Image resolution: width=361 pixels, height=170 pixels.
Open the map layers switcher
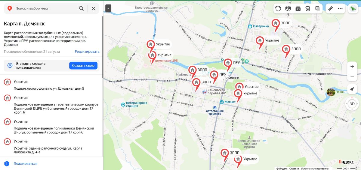318,8
